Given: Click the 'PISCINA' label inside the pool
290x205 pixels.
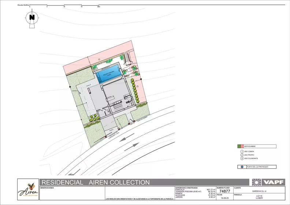Looking at the screenshot, I should pos(109,74).
